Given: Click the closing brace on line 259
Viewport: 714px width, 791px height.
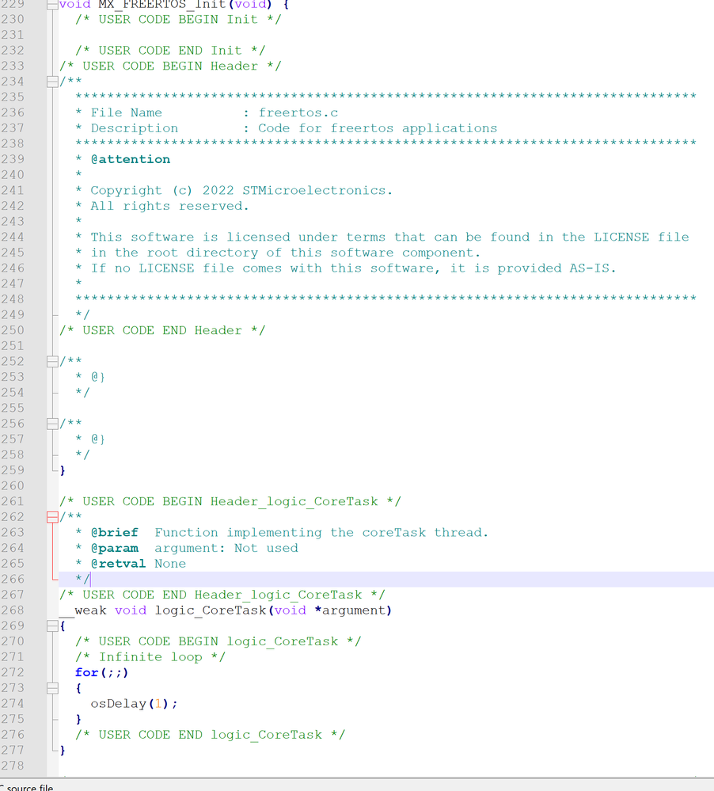Looking at the screenshot, I should click(63, 470).
